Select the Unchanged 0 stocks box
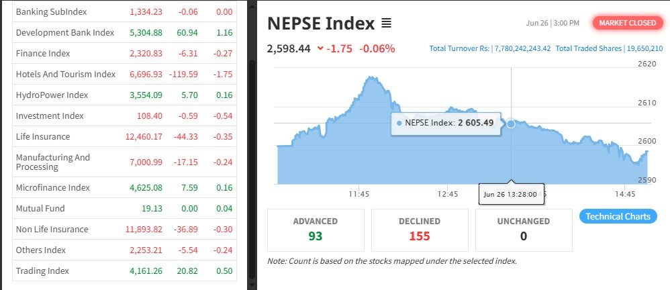This screenshot has width=670, height=290. [523, 229]
